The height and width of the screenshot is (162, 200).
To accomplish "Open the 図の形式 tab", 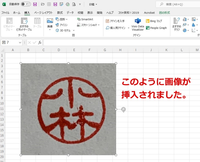I will click(164, 13).
